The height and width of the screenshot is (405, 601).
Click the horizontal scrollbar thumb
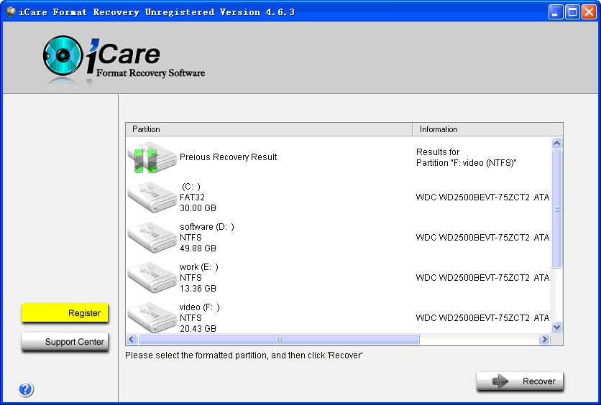(x=279, y=339)
